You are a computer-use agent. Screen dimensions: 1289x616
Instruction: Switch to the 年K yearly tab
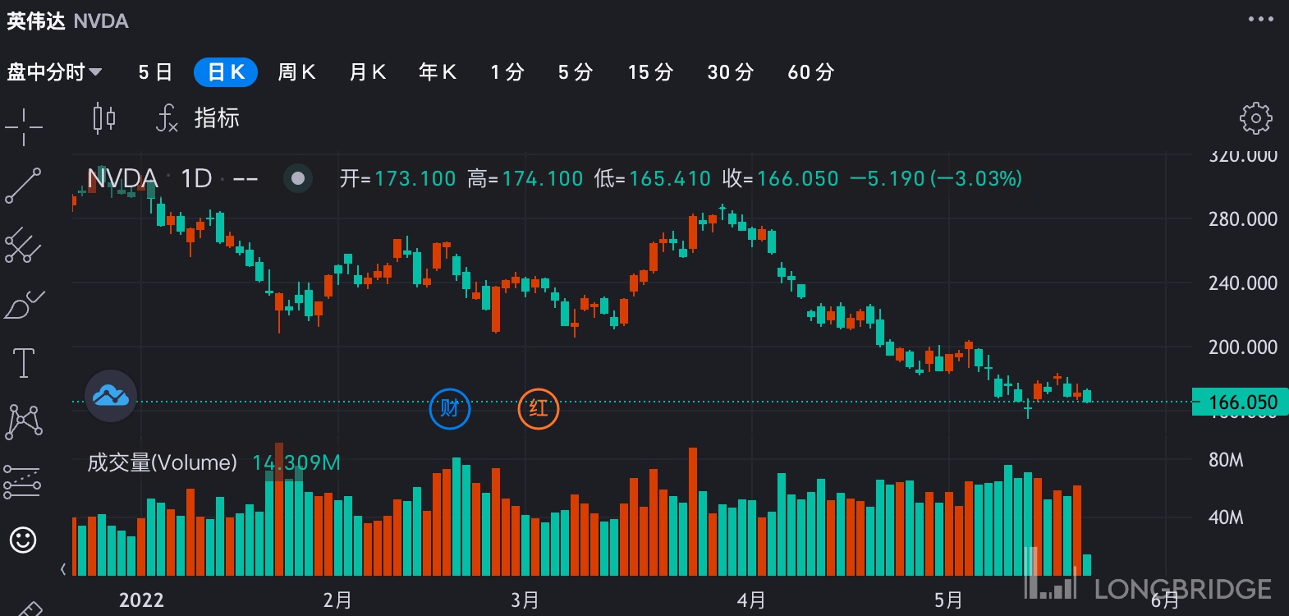coord(437,72)
